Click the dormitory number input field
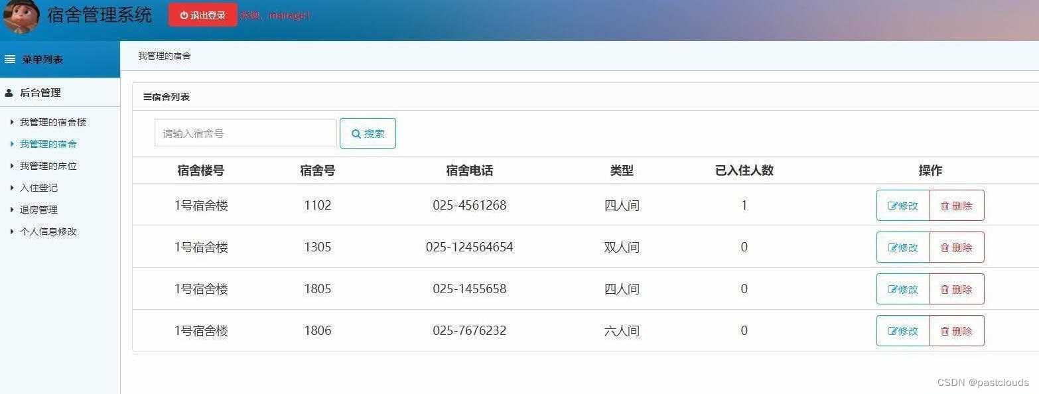 (x=245, y=133)
